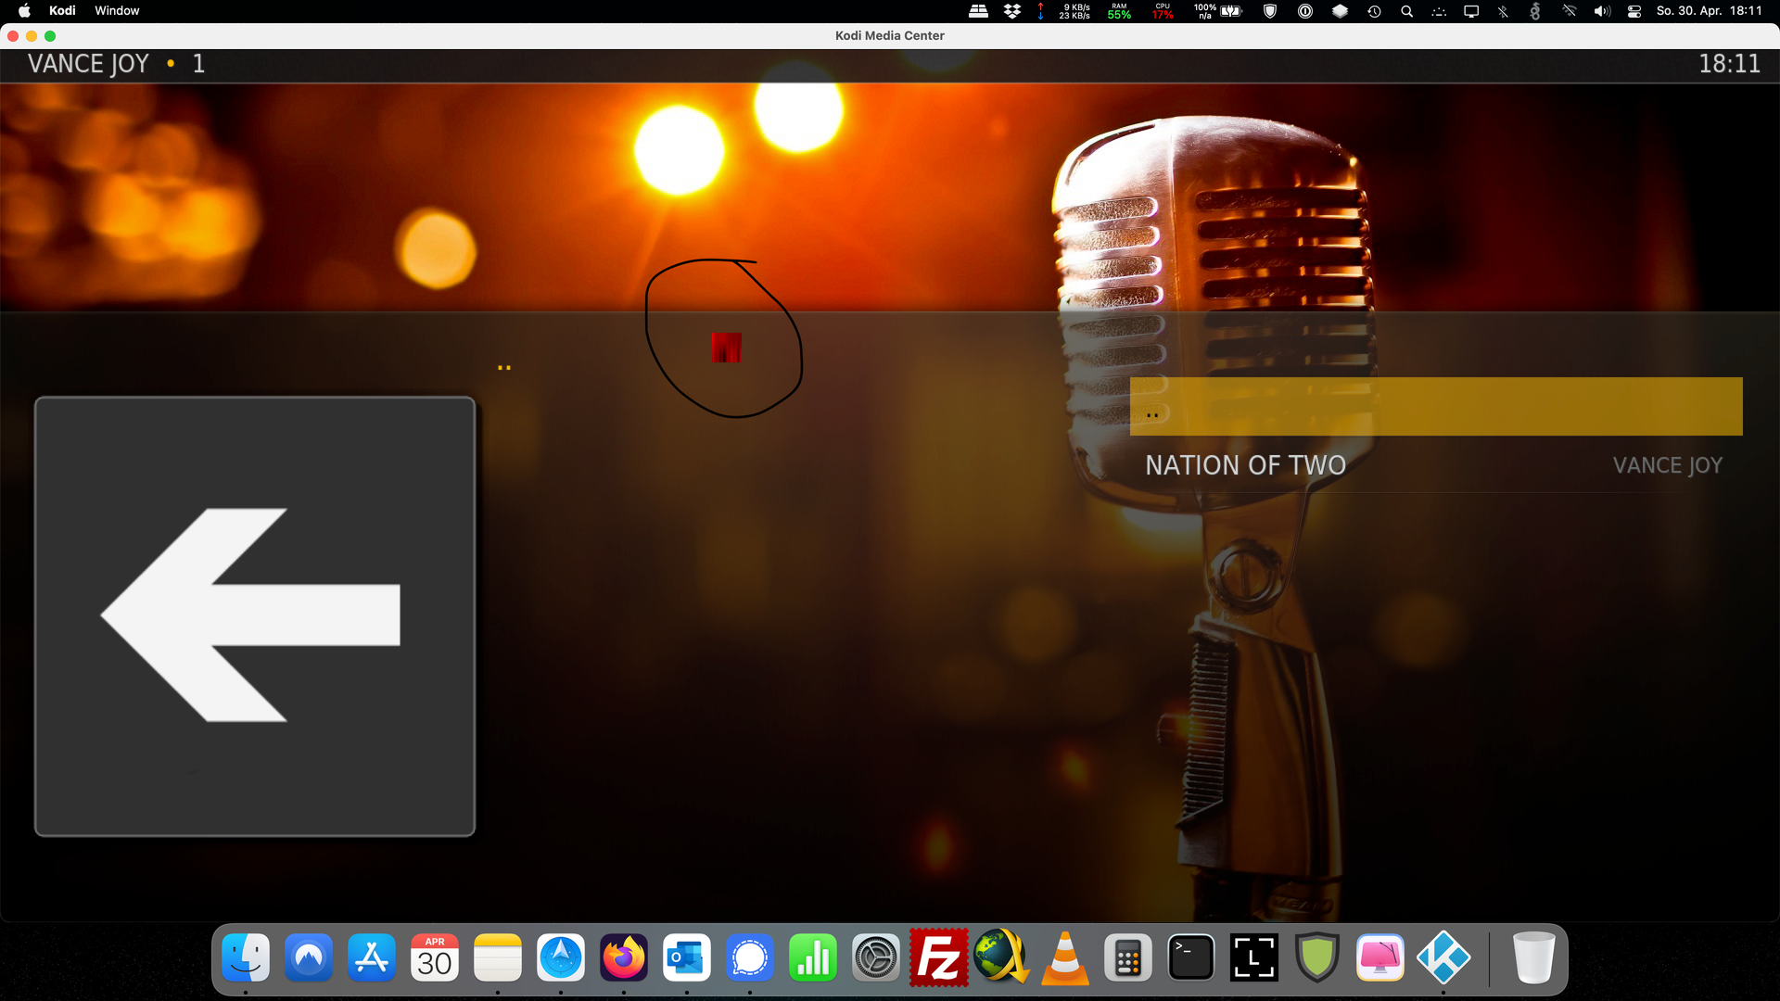Open the green shield dock app
Image resolution: width=1780 pixels, height=1001 pixels.
pyautogui.click(x=1317, y=958)
